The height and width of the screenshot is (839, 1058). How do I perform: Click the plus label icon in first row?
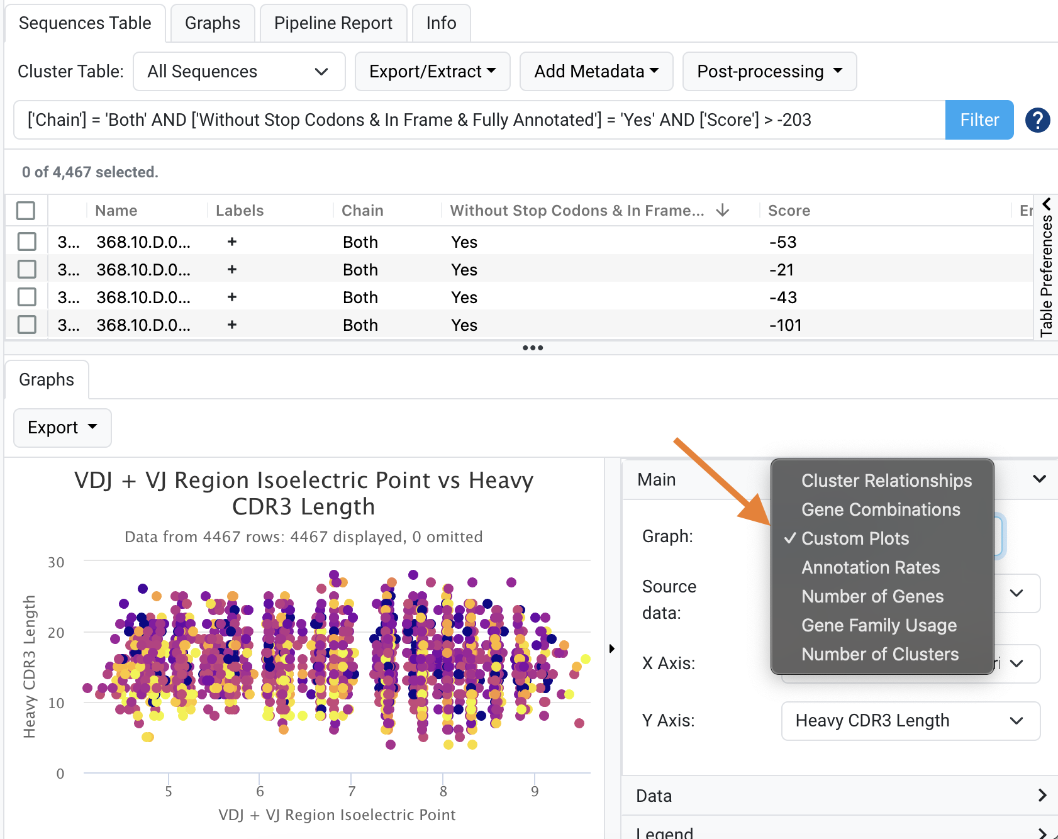tap(232, 242)
